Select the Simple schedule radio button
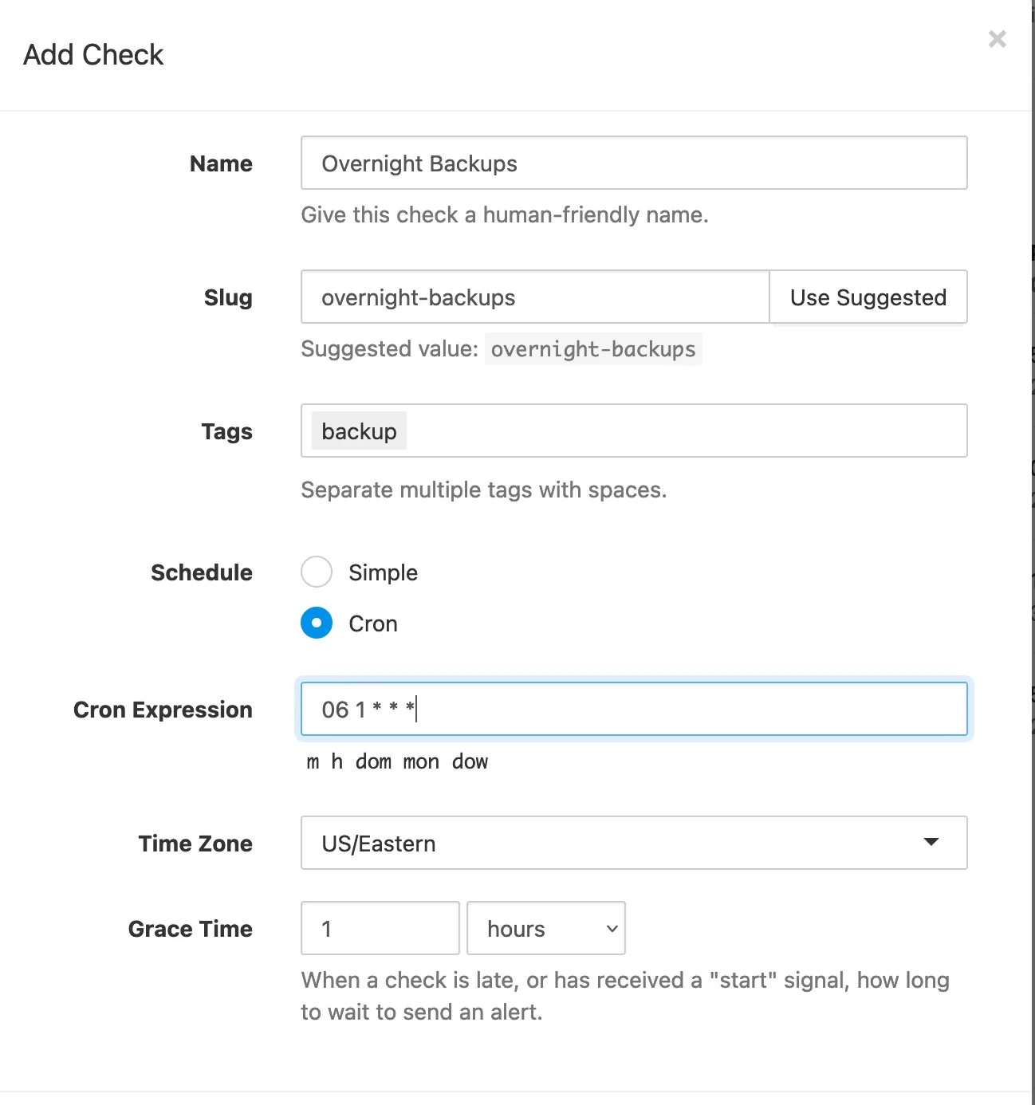The height and width of the screenshot is (1105, 1035). [x=317, y=572]
